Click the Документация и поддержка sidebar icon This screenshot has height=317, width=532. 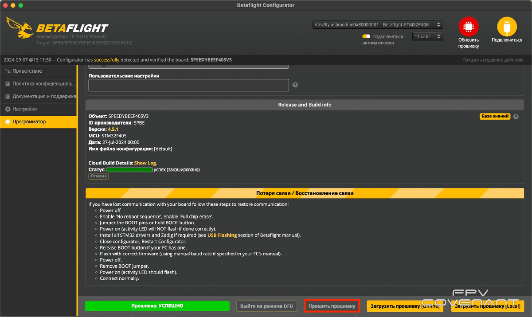[8, 96]
